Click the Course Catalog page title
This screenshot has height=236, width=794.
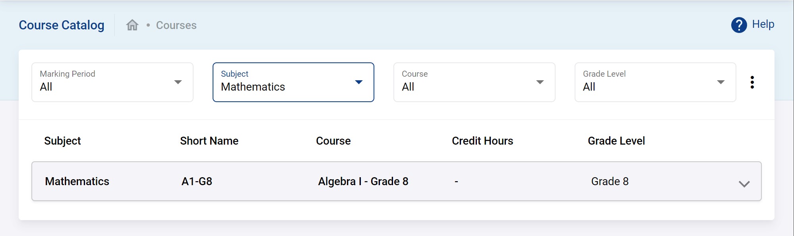(x=62, y=25)
